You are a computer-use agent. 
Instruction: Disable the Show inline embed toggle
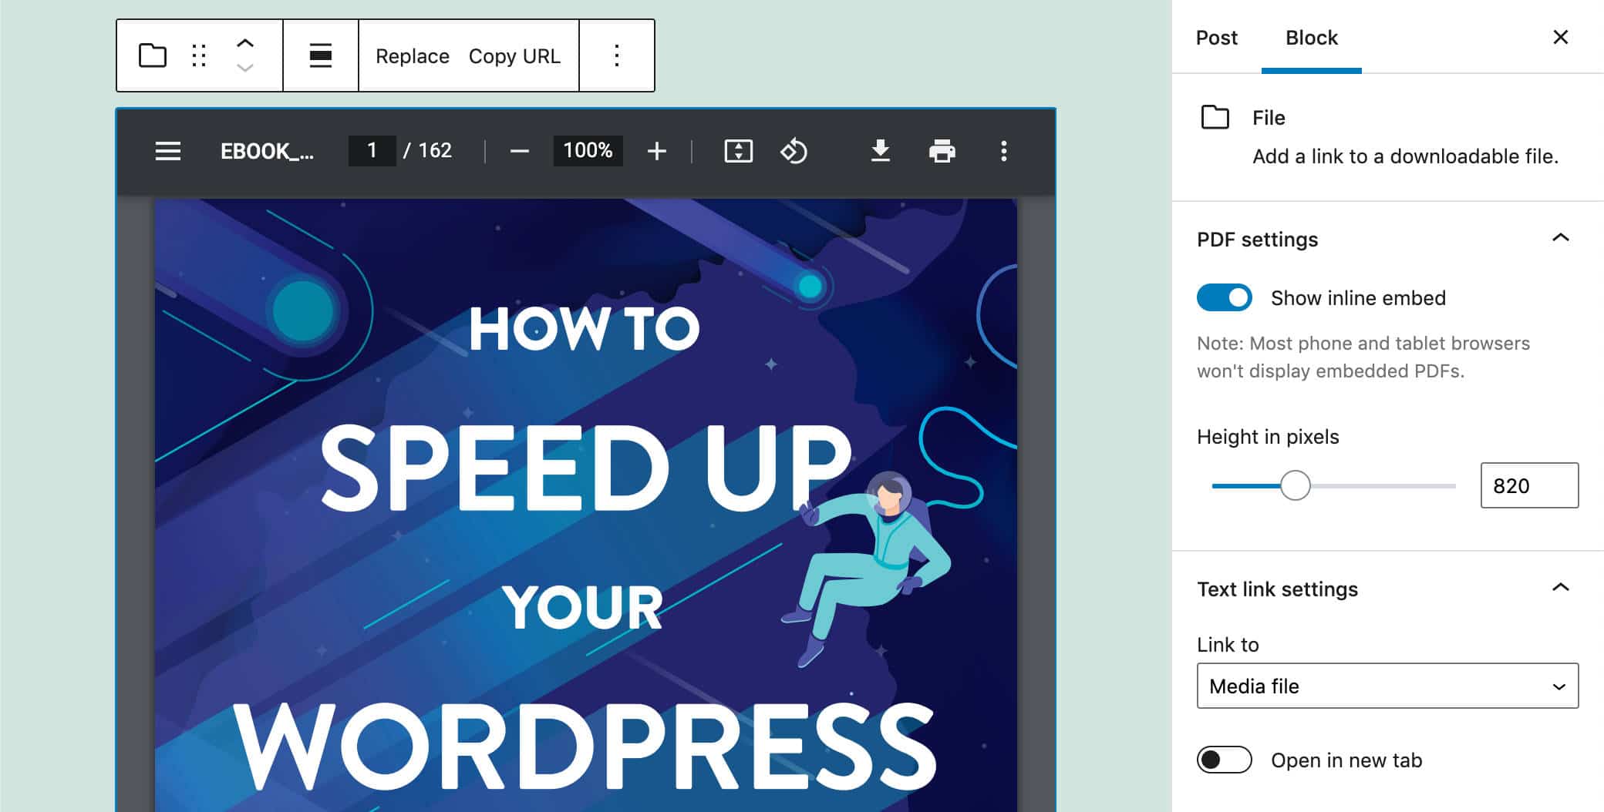tap(1224, 297)
